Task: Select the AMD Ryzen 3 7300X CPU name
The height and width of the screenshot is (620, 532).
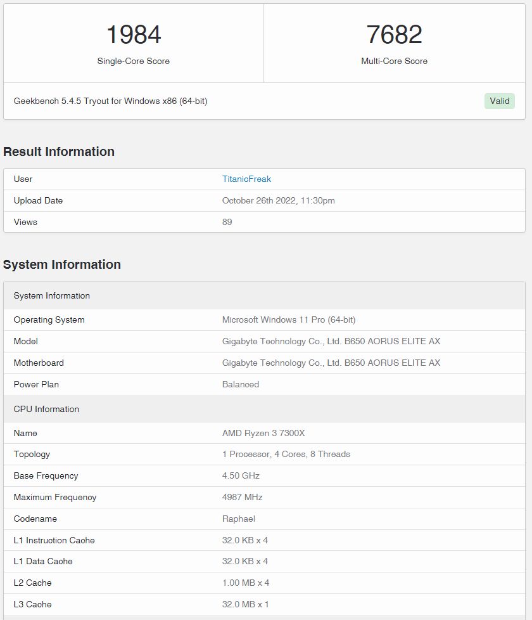Action: pyautogui.click(x=263, y=433)
